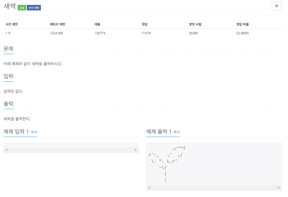Click inside the sample output code box
Image resolution: width=288 pixels, height=197 pixels.
pyautogui.click(x=214, y=164)
